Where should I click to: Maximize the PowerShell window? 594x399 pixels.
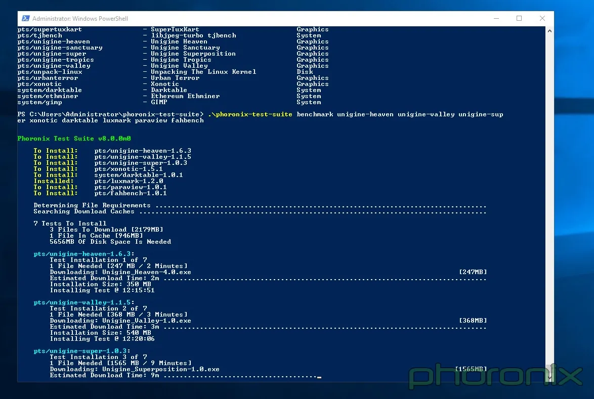point(519,18)
